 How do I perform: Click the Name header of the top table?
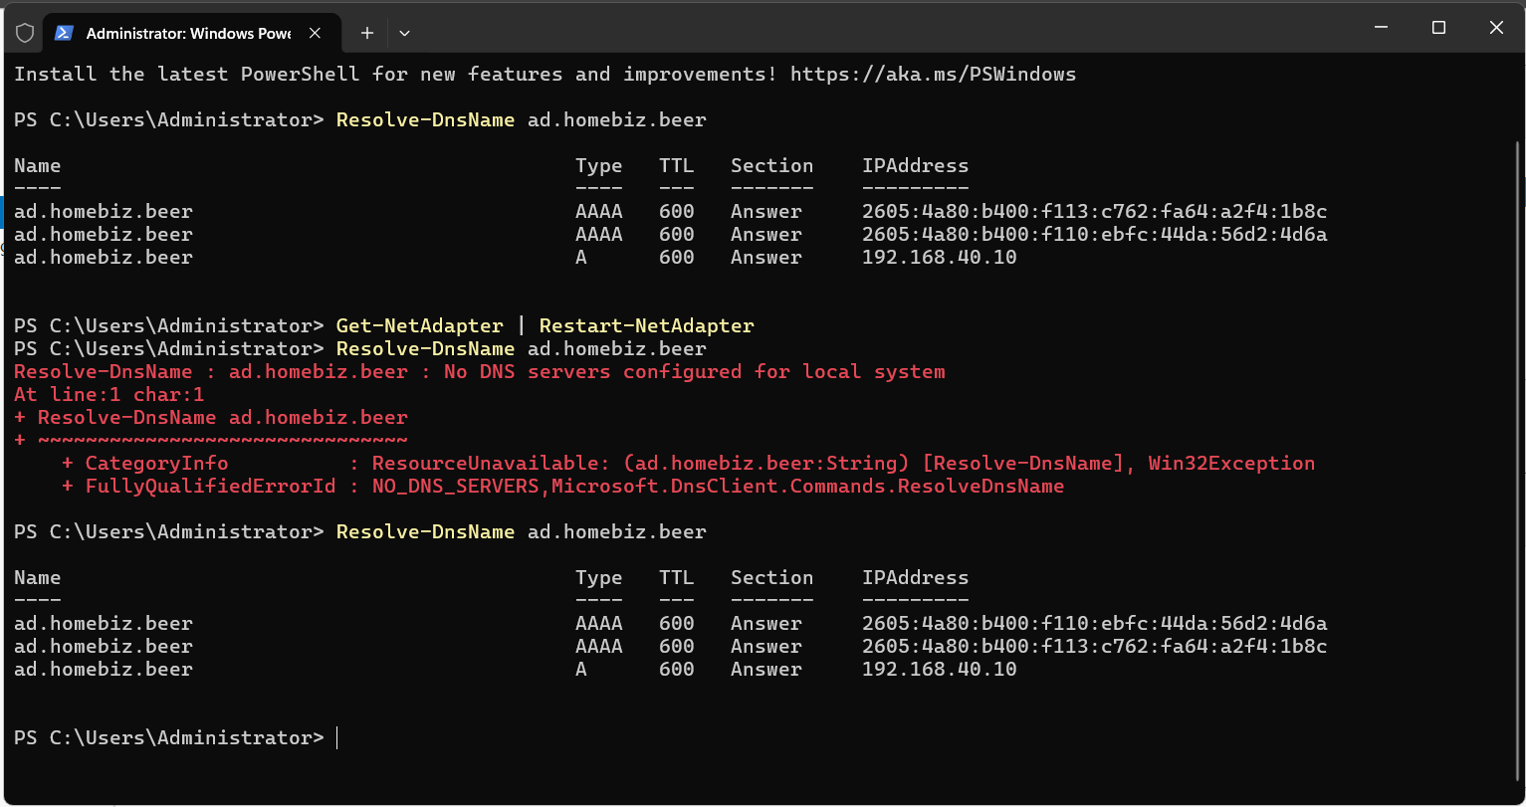[38, 165]
